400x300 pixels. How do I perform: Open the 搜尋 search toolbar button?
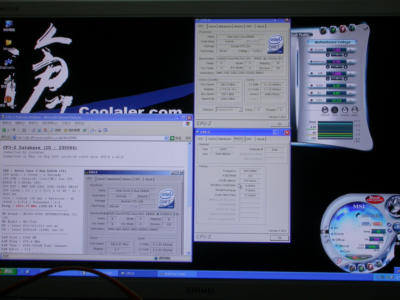56,130
